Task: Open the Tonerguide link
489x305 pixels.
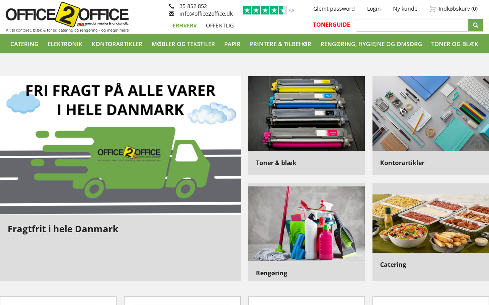Action: (x=331, y=25)
